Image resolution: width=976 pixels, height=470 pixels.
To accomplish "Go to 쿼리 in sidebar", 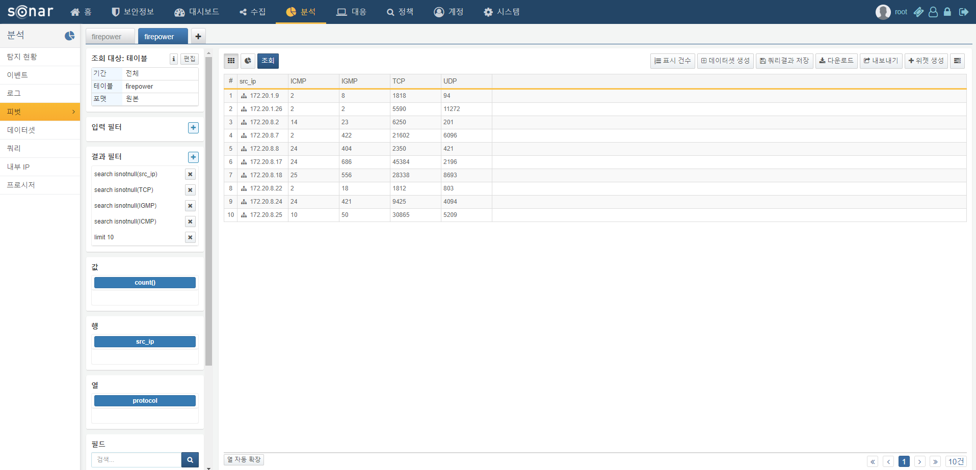I will [40, 148].
